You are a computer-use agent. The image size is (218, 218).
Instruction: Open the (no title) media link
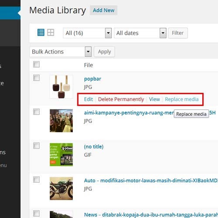pyautogui.click(x=94, y=146)
